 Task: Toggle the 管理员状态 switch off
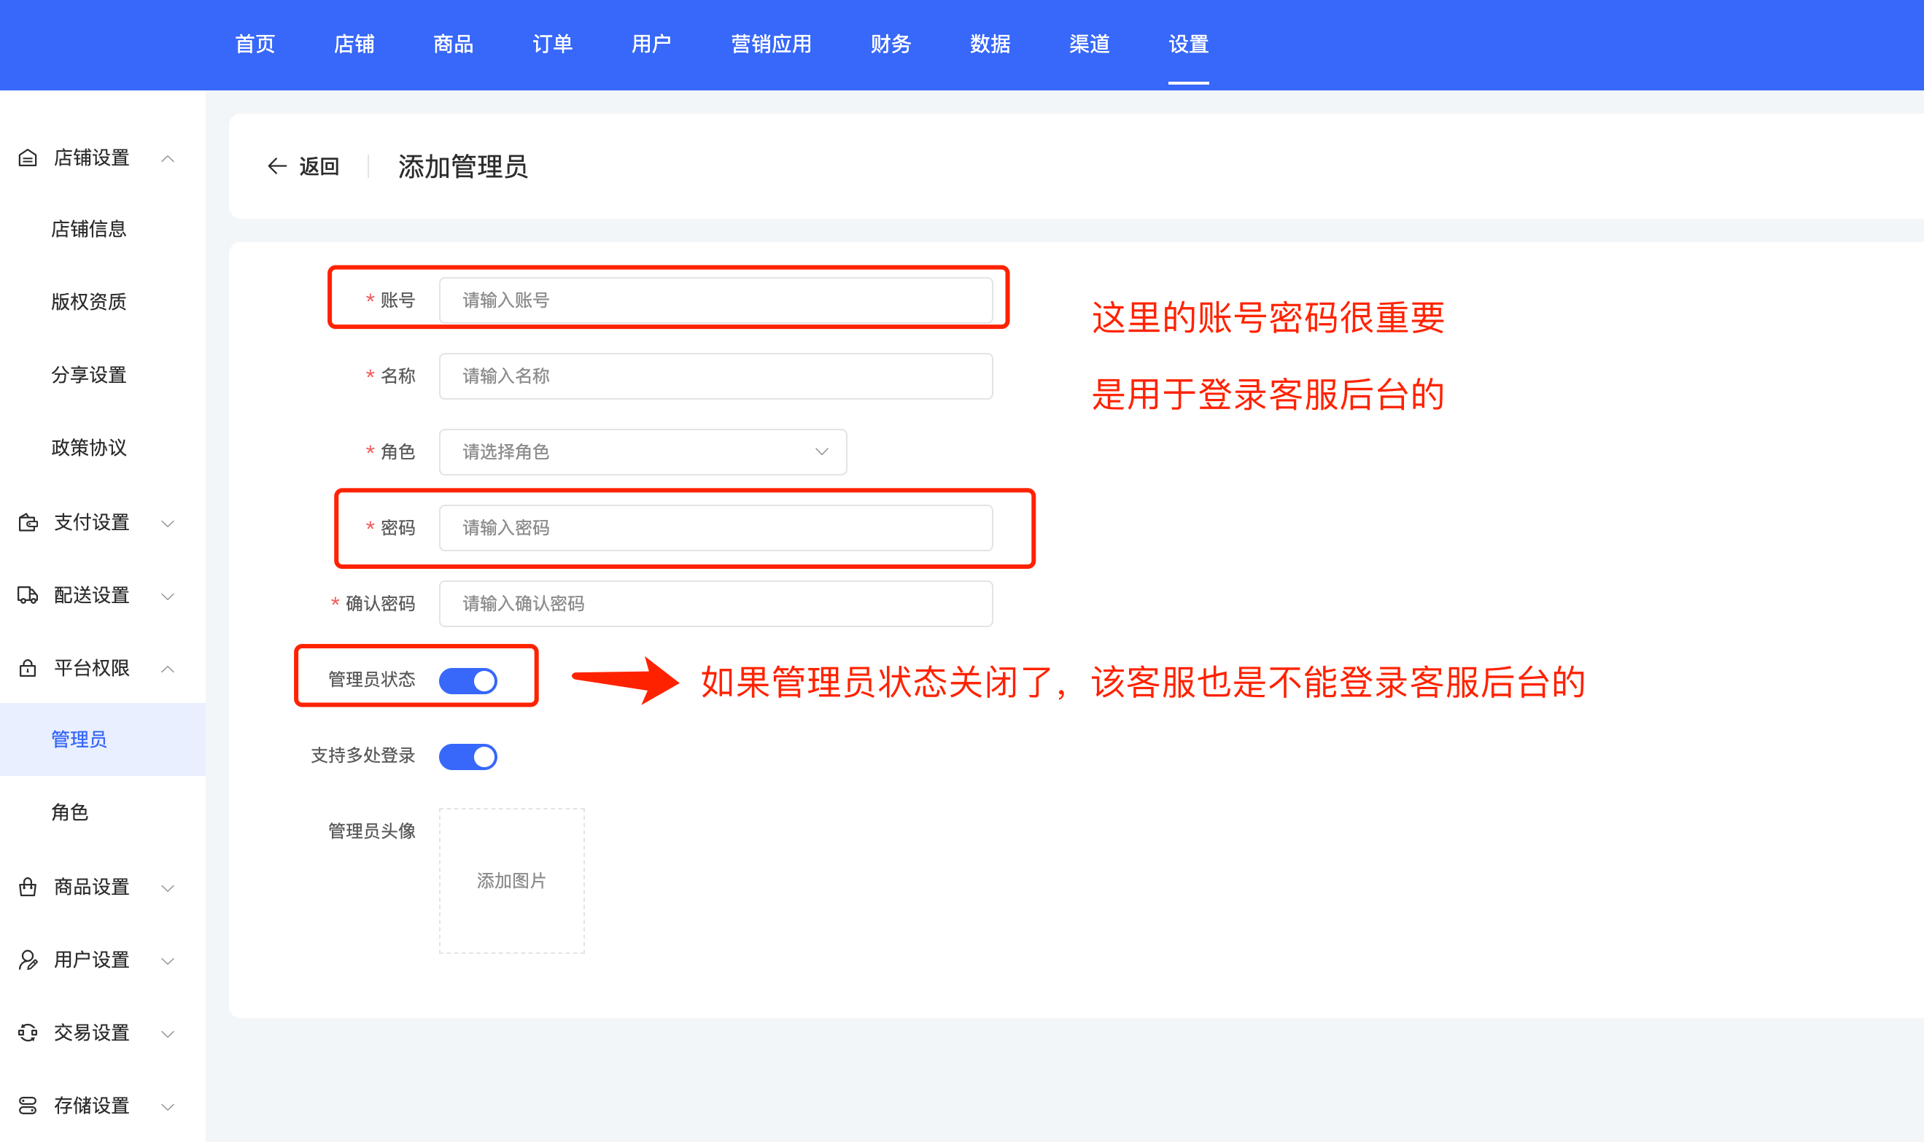(468, 680)
